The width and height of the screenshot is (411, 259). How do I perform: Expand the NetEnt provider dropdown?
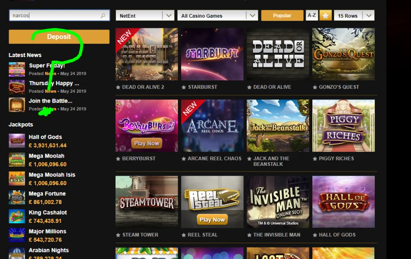(145, 16)
